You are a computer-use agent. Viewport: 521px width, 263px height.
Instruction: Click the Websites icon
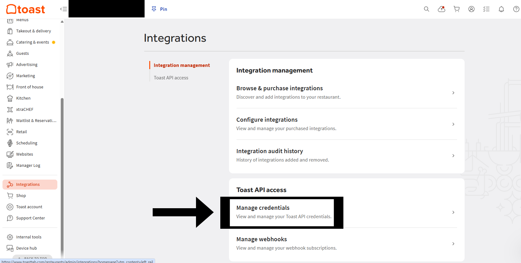[10, 154]
